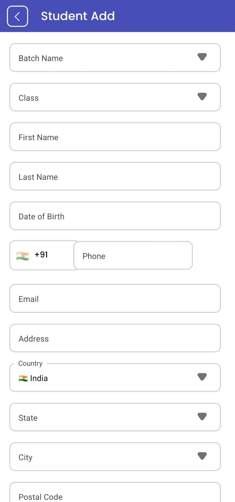The image size is (235, 502).
Task: Tap the India flag in Country field
Action: [23, 378]
